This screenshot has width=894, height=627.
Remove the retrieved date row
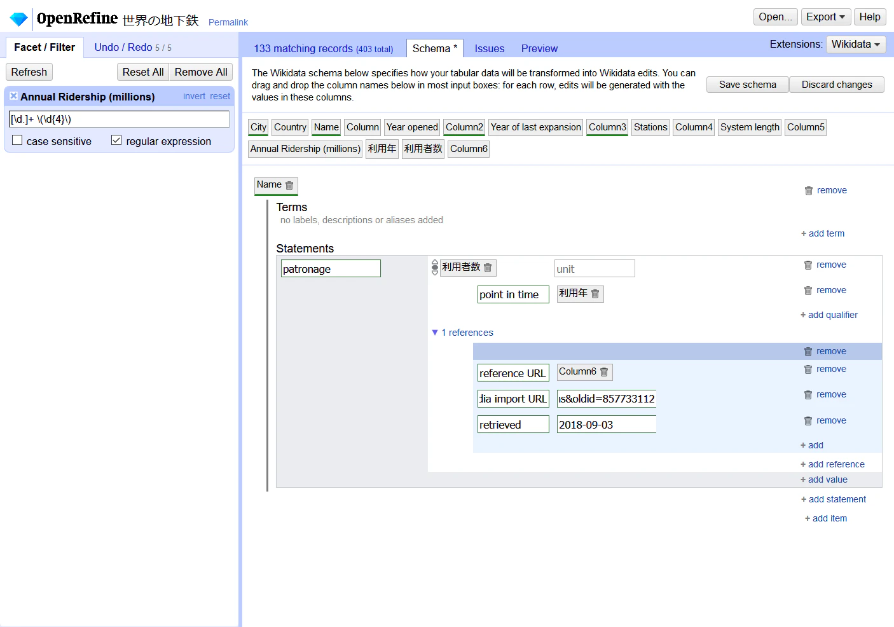(x=825, y=420)
